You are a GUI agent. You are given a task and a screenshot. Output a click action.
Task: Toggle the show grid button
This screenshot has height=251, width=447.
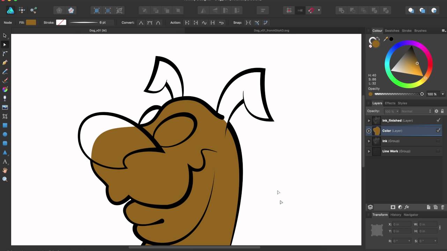click(x=289, y=10)
